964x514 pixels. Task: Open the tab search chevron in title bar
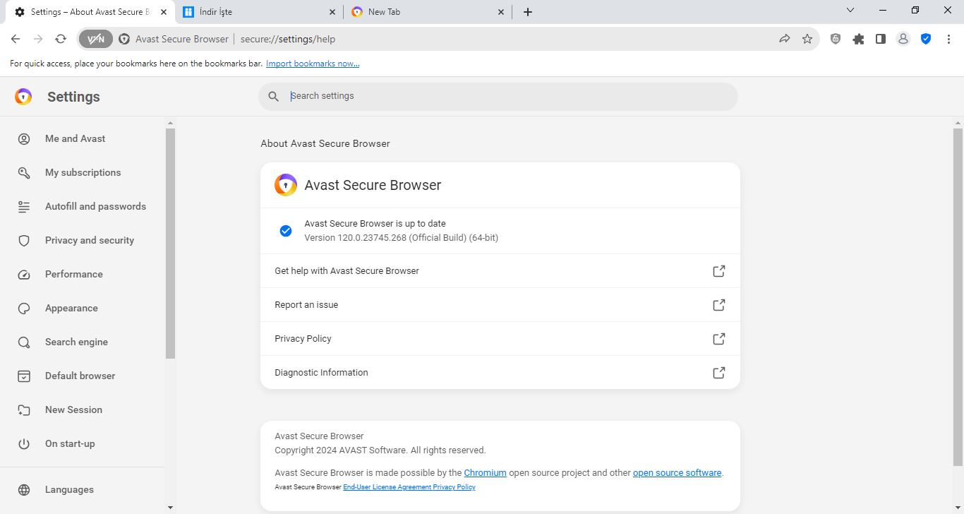point(850,11)
